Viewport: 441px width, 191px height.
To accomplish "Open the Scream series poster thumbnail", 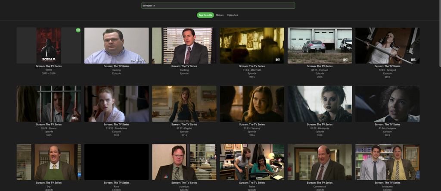I will (x=49, y=45).
